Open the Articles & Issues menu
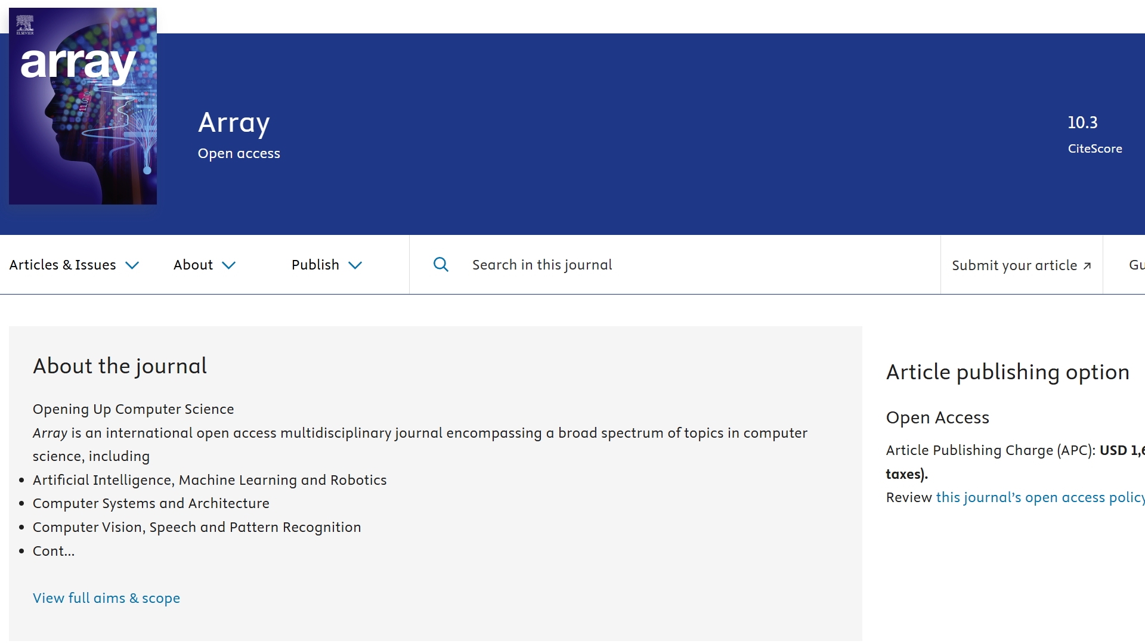 pyautogui.click(x=74, y=265)
